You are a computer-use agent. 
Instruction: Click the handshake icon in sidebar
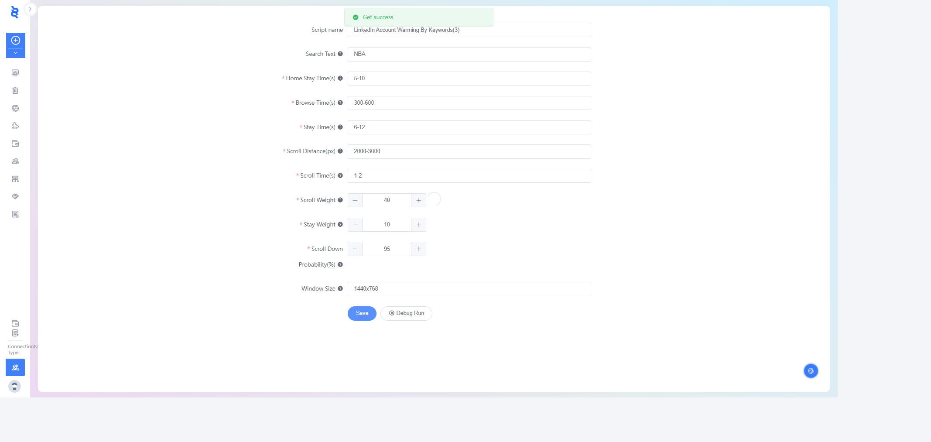coord(15,196)
